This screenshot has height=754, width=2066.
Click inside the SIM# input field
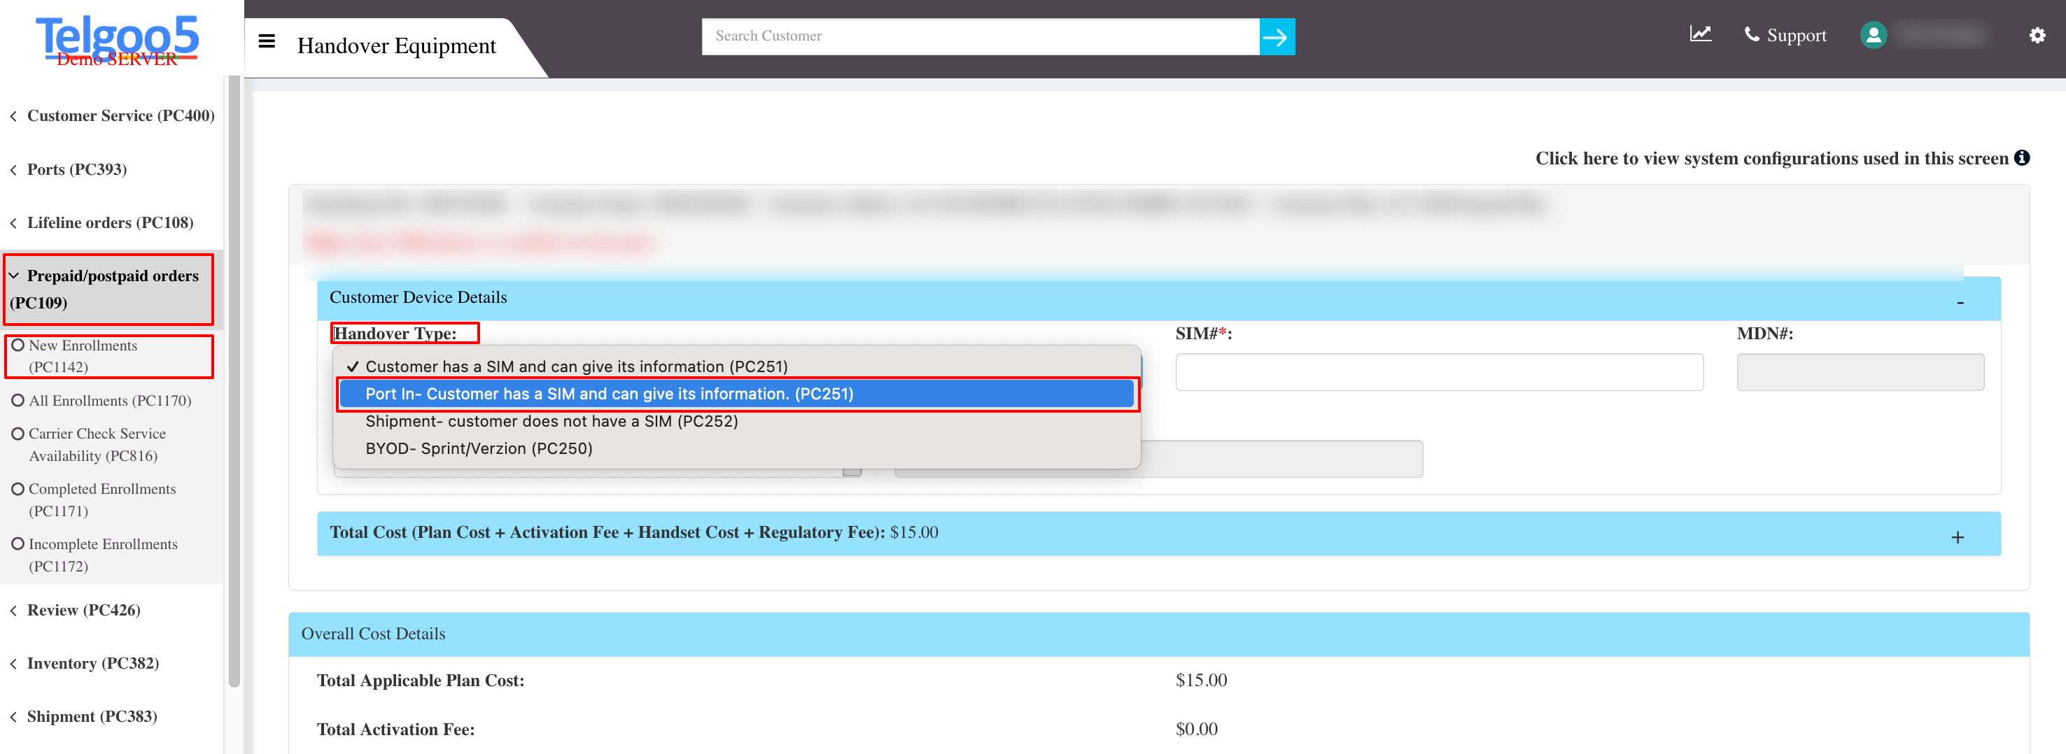[1439, 371]
